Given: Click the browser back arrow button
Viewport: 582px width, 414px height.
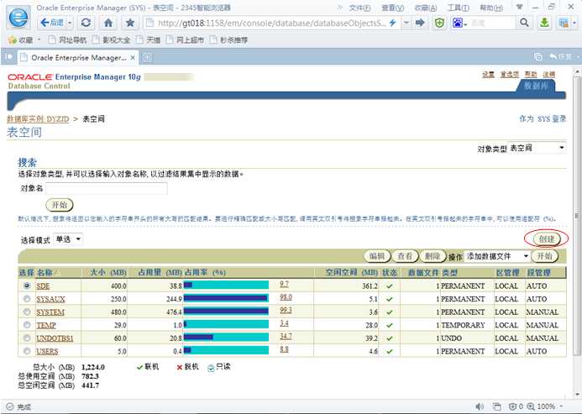Looking at the screenshot, I should pos(51,23).
